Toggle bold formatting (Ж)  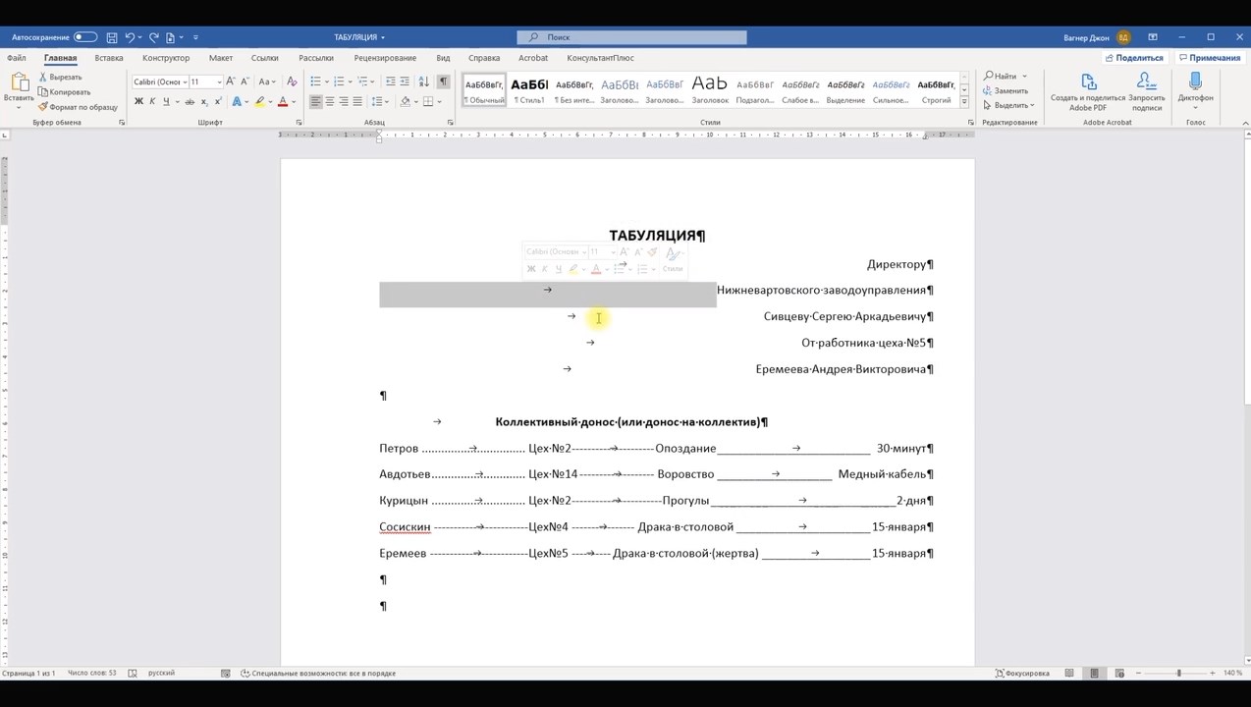coord(138,102)
